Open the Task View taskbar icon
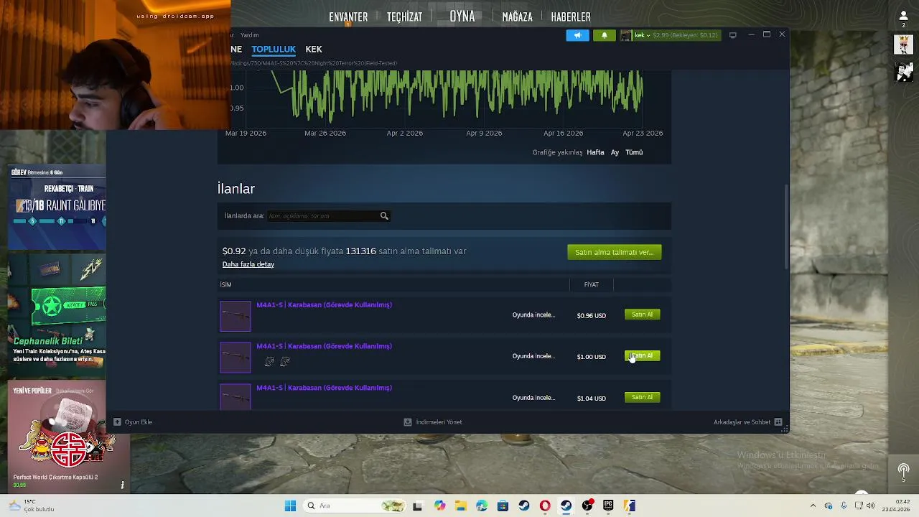The image size is (919, 517). pyautogui.click(x=417, y=506)
